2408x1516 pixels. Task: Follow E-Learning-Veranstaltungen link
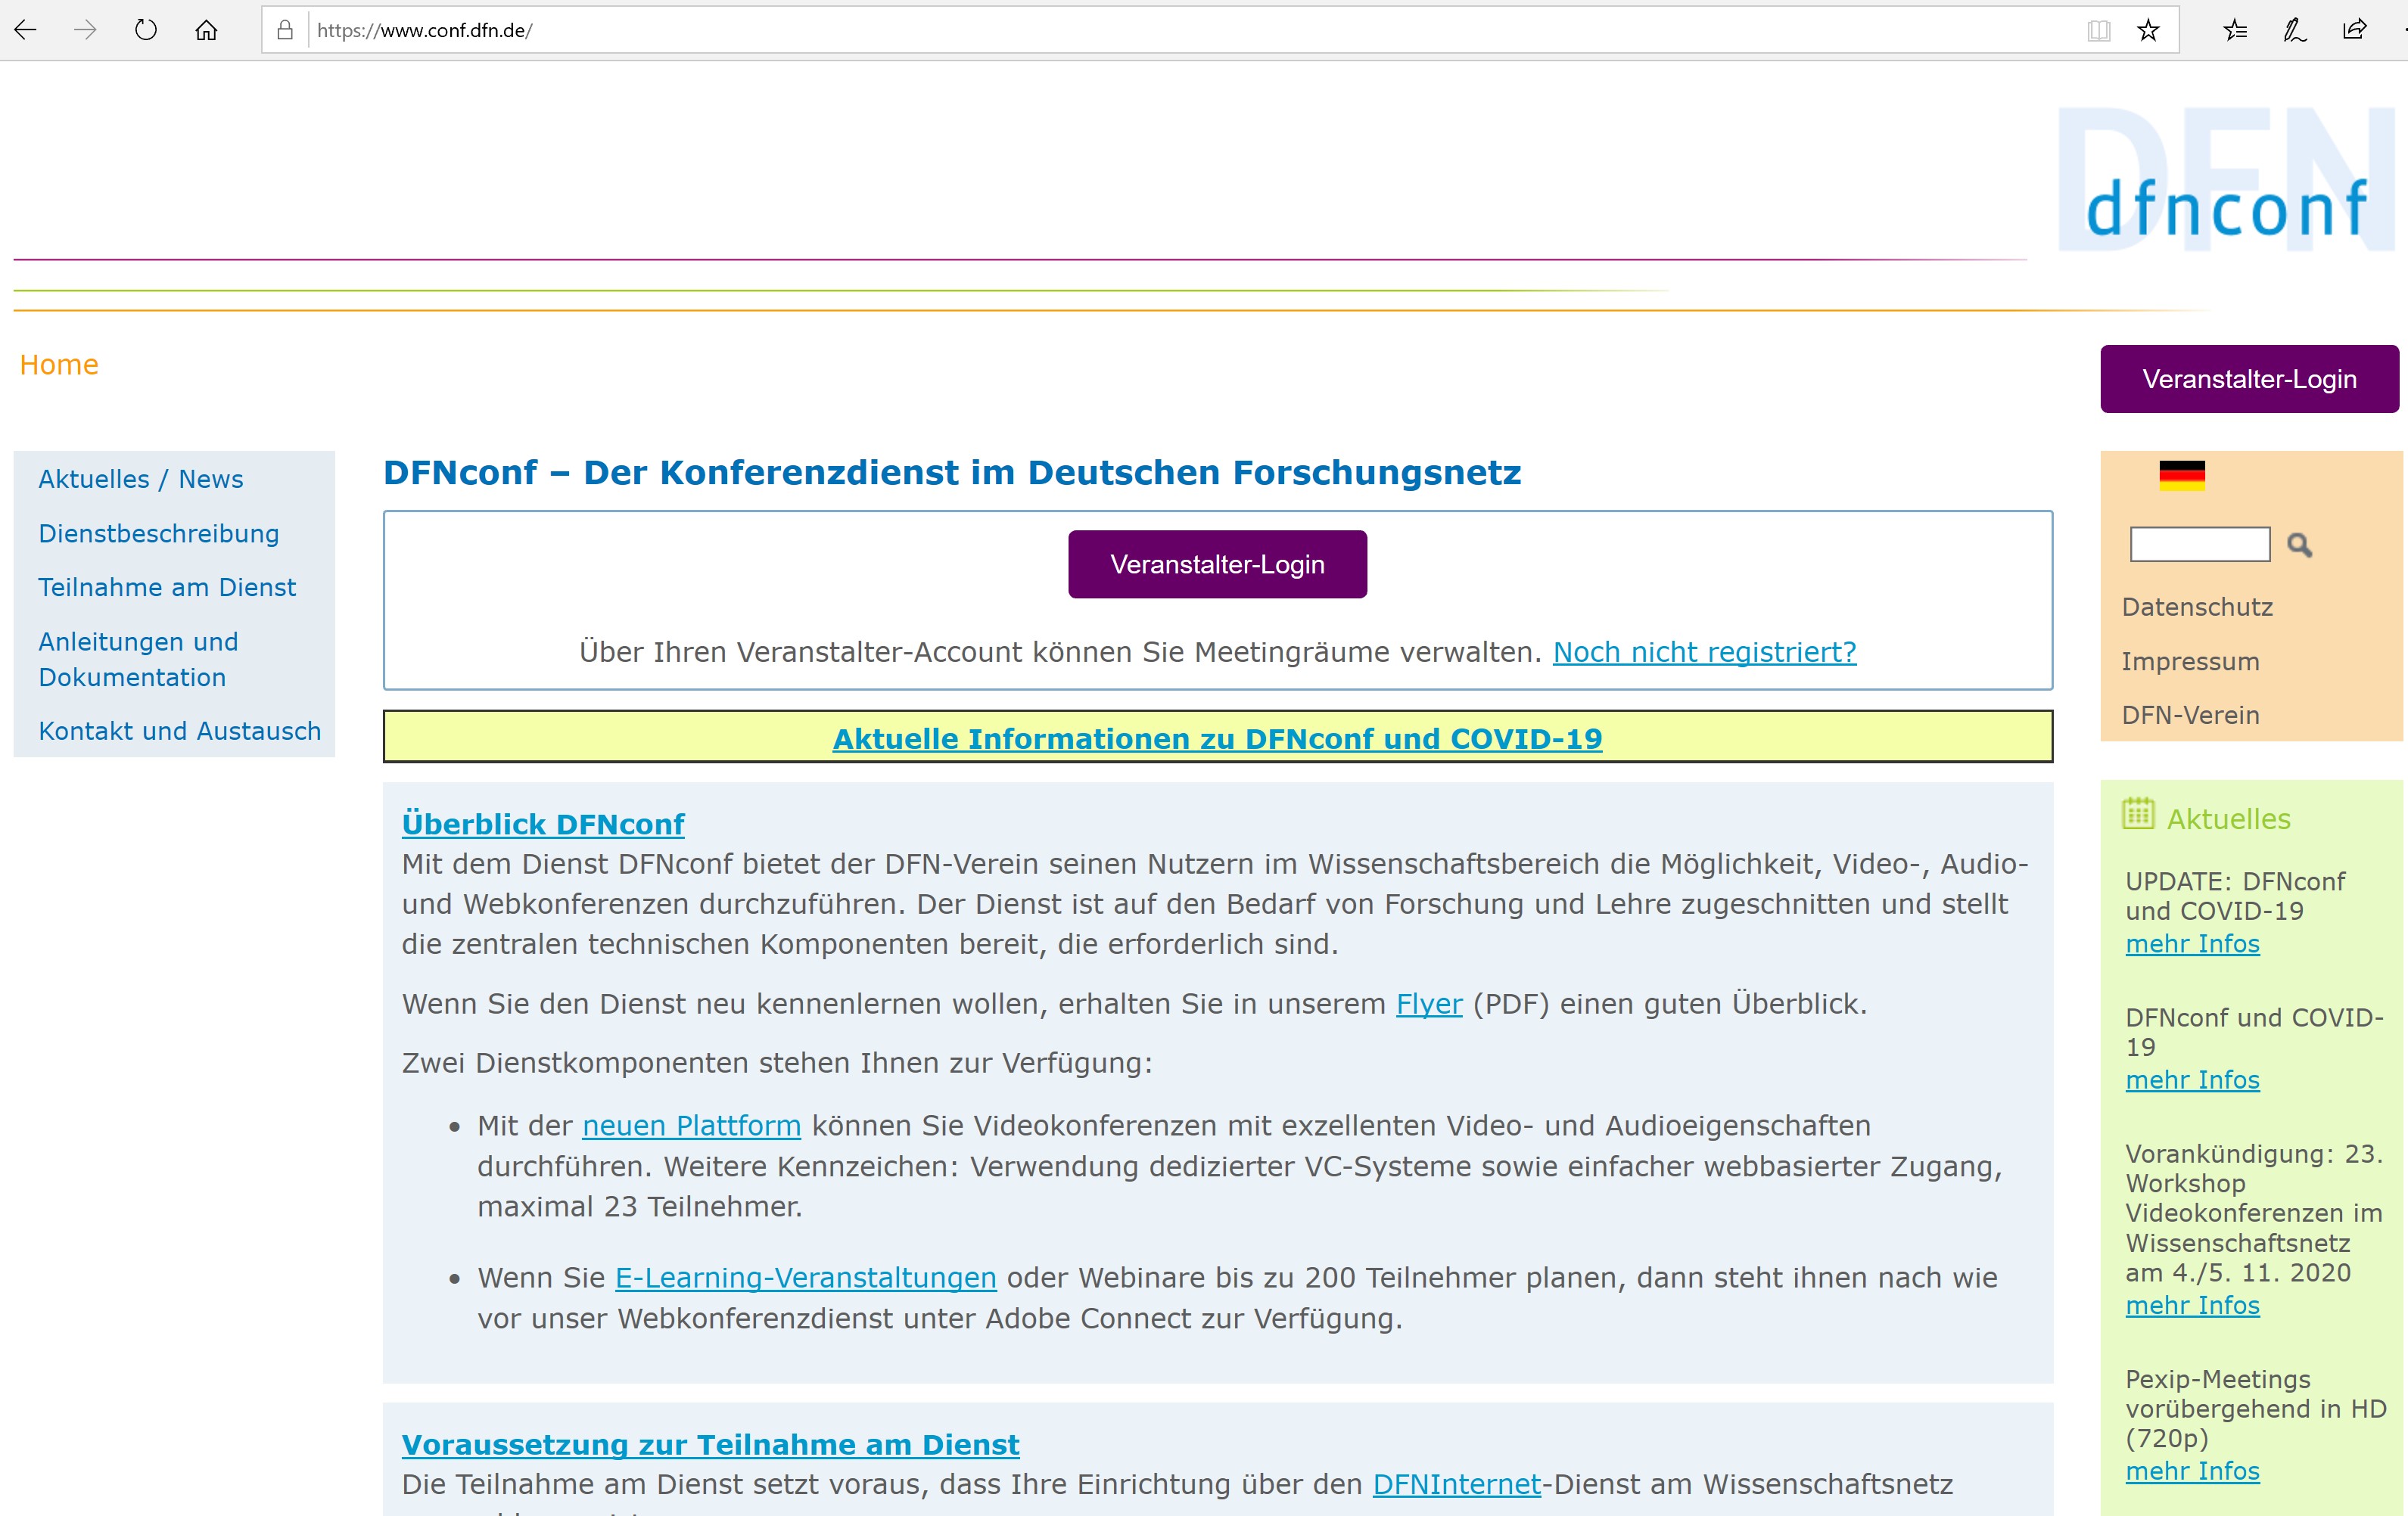[805, 1277]
